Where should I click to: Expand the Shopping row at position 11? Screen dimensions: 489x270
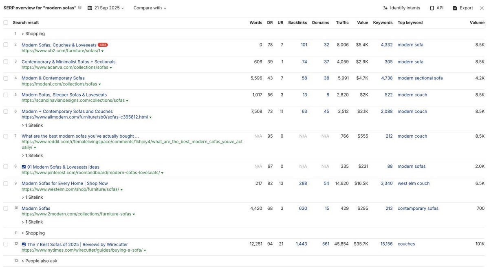(33, 233)
